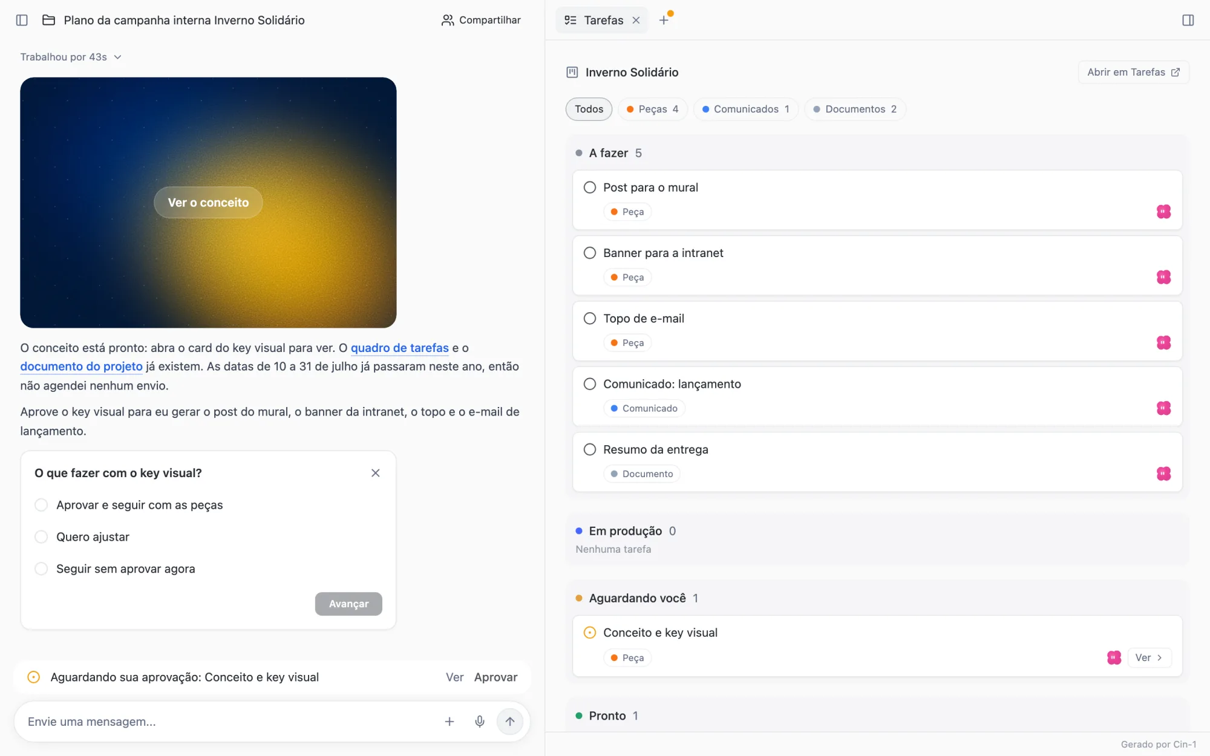The image size is (1210, 756).
Task: Click pink assignee avatar on Topo de e-mail
Action: (1163, 342)
